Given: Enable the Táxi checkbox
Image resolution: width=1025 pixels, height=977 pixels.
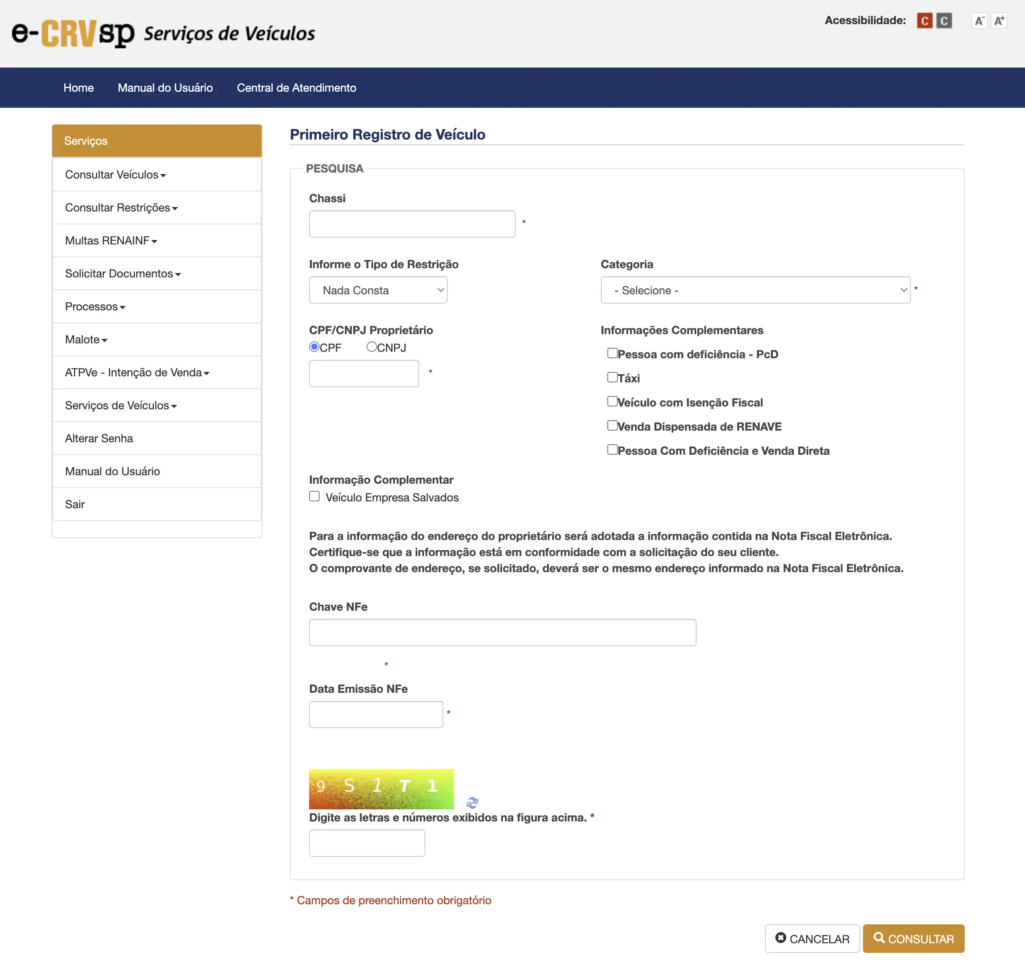Looking at the screenshot, I should coord(612,377).
